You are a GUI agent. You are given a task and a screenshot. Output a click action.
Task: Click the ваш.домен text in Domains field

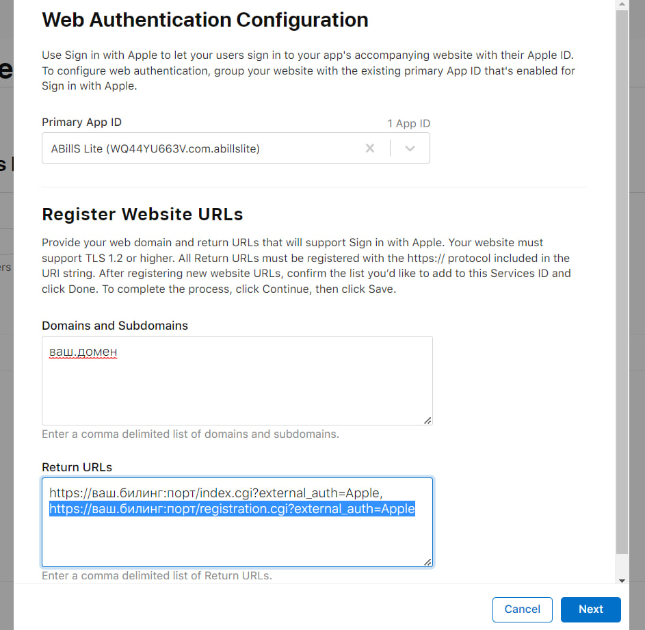pos(83,352)
